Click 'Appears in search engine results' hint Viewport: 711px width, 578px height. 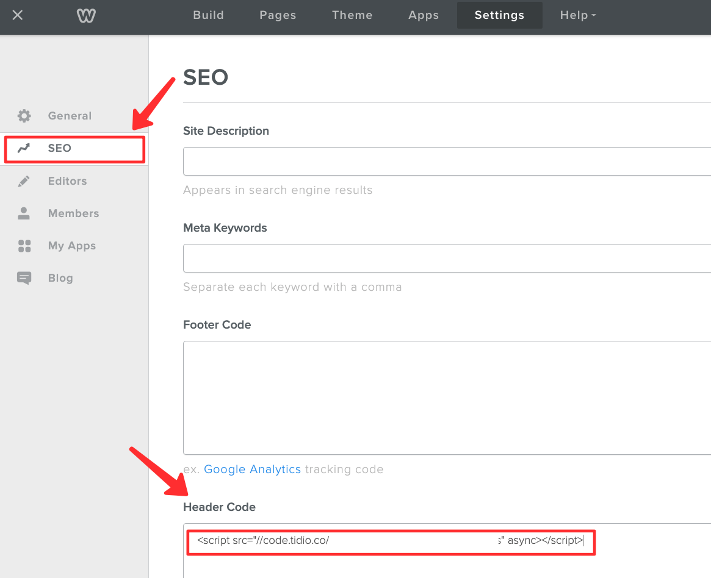(278, 190)
